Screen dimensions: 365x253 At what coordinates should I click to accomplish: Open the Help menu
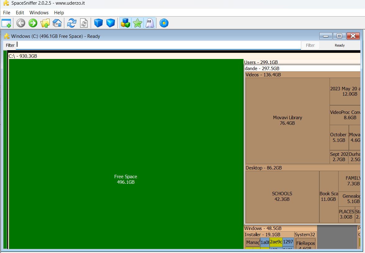(59, 13)
